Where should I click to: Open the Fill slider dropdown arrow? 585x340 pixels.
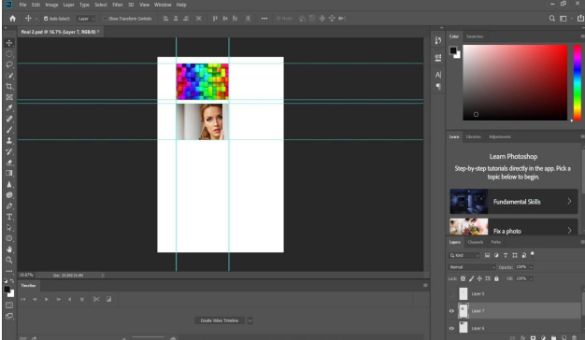[531, 278]
